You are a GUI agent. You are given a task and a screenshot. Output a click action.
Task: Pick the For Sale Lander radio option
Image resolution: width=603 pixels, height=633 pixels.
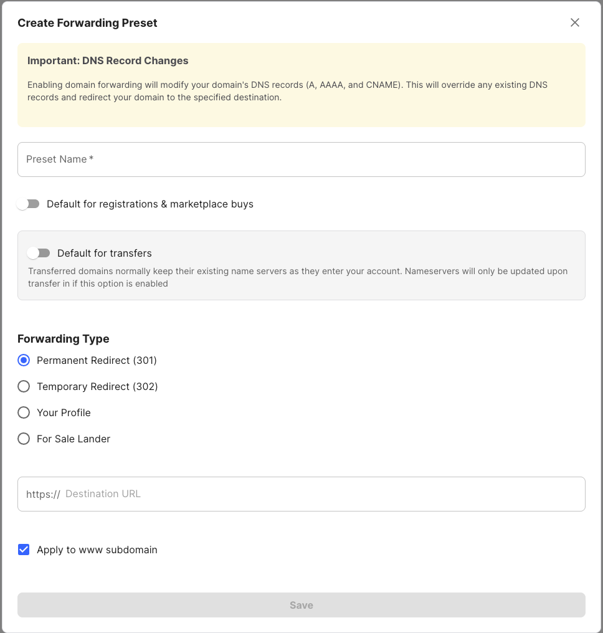(x=24, y=439)
